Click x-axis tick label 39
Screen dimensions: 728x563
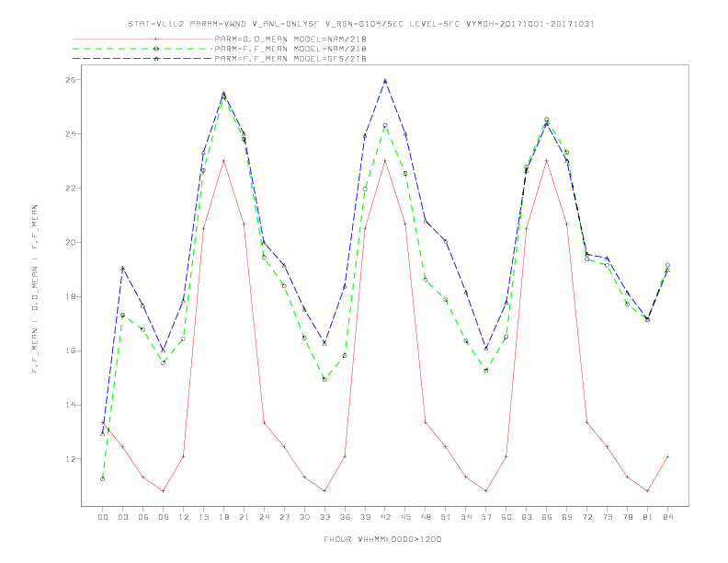pyautogui.click(x=365, y=517)
